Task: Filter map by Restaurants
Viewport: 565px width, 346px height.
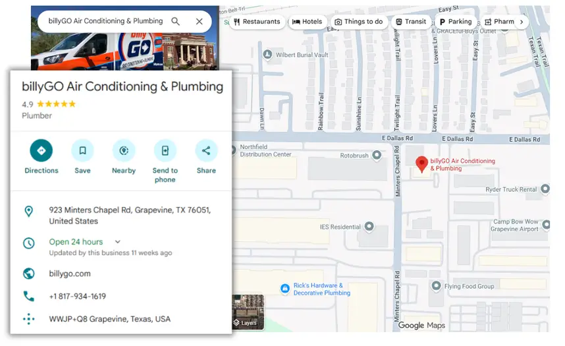Action: point(257,22)
